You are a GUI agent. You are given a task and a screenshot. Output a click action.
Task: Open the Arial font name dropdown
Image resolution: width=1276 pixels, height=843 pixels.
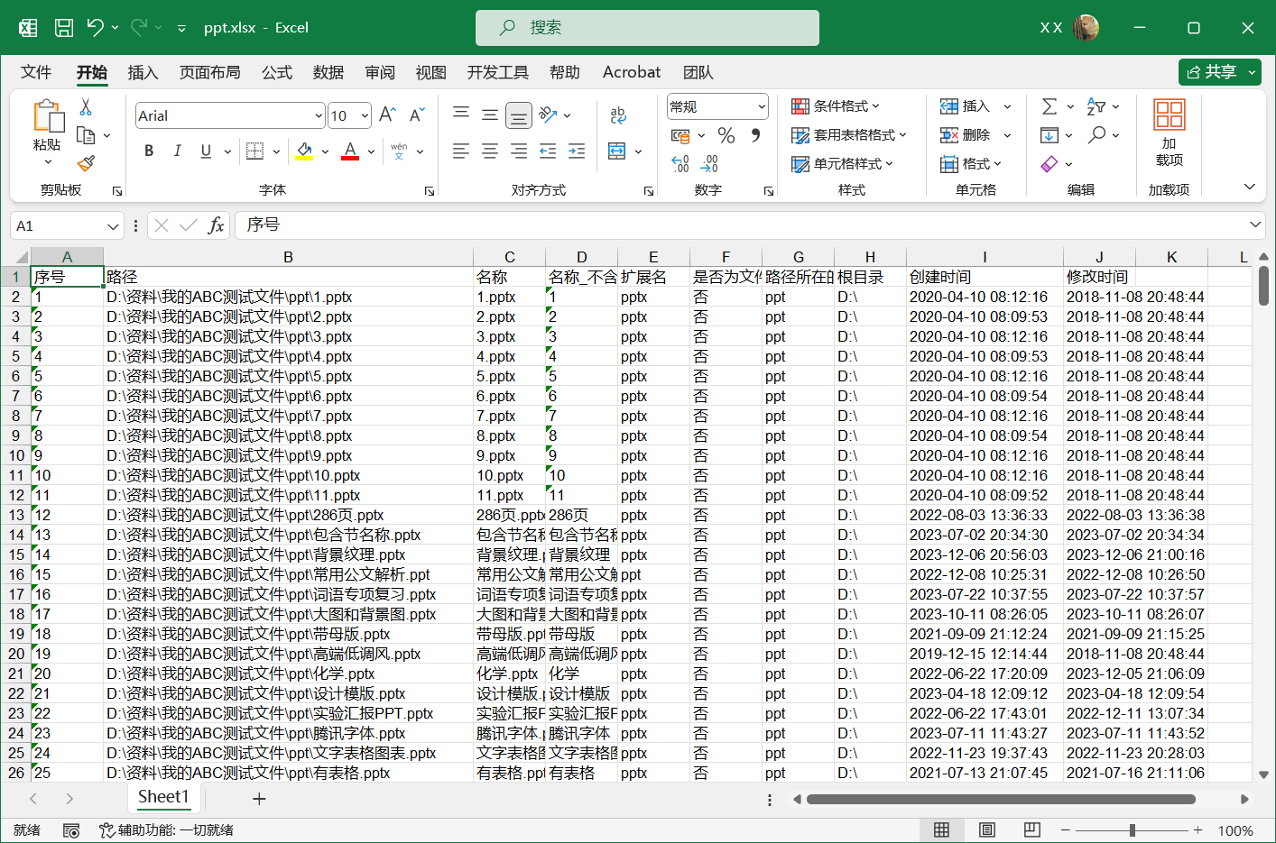[319, 115]
